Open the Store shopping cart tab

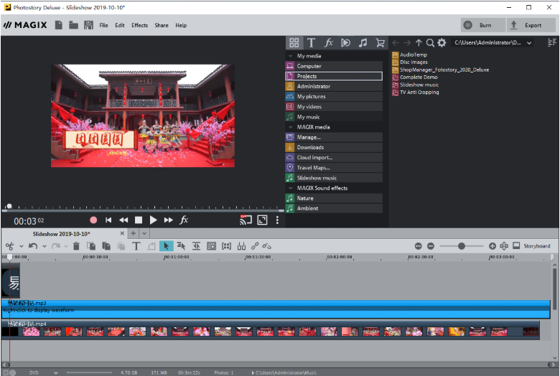[x=381, y=43]
